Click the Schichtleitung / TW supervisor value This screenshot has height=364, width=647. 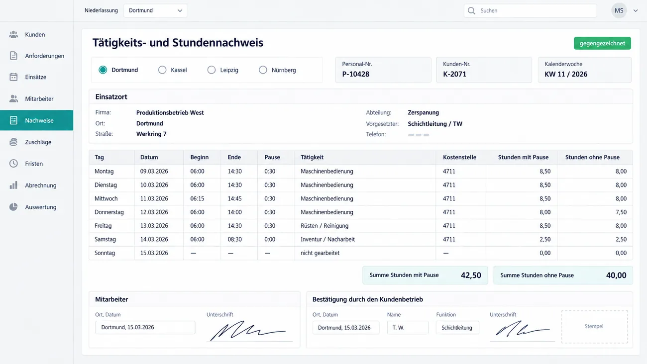pyautogui.click(x=435, y=124)
